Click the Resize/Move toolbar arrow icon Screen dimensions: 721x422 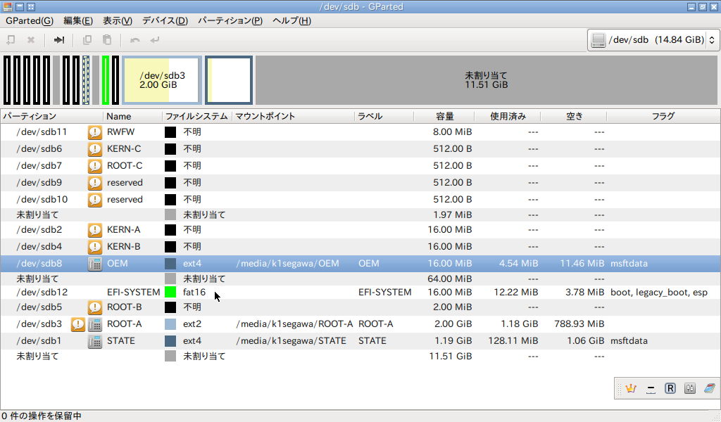pyautogui.click(x=59, y=40)
